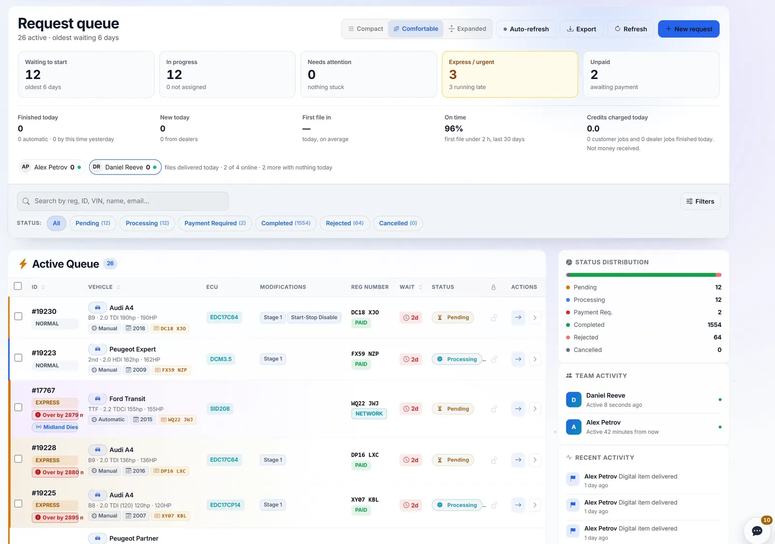The image size is (775, 544).
Task: Sort by the Wait column arrows
Action: point(420,287)
